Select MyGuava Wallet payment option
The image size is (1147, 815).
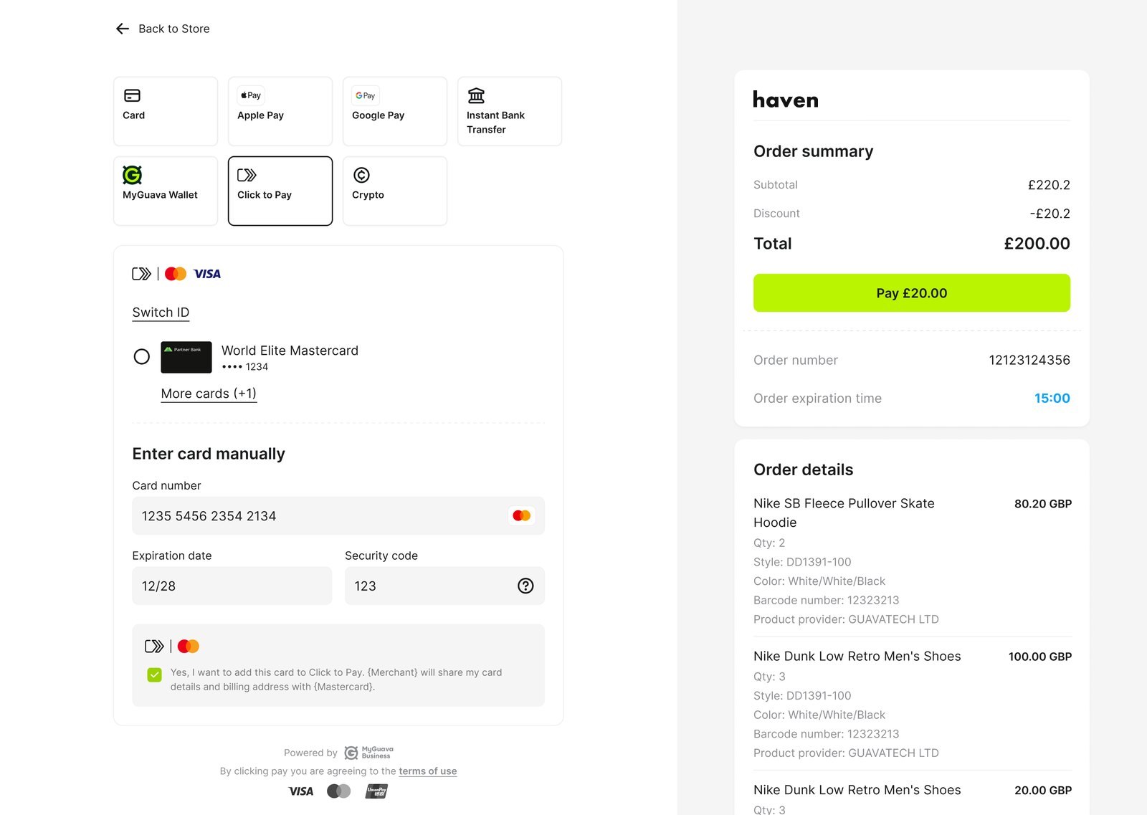pyautogui.click(x=166, y=191)
